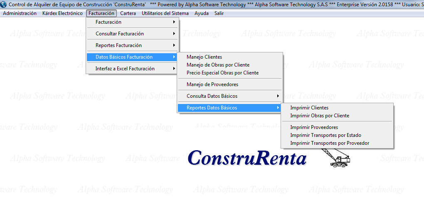This screenshot has height=208, width=424.
Task: Expand Consultar Facturación submenu
Action: coord(133,34)
